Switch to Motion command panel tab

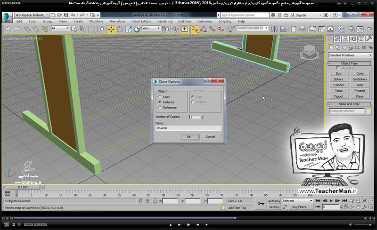[353, 39]
